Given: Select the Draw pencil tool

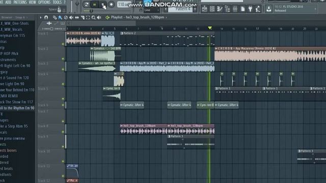Looking at the screenshot, I should 55,18.
